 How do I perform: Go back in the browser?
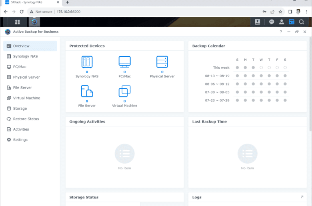(x=6, y=12)
